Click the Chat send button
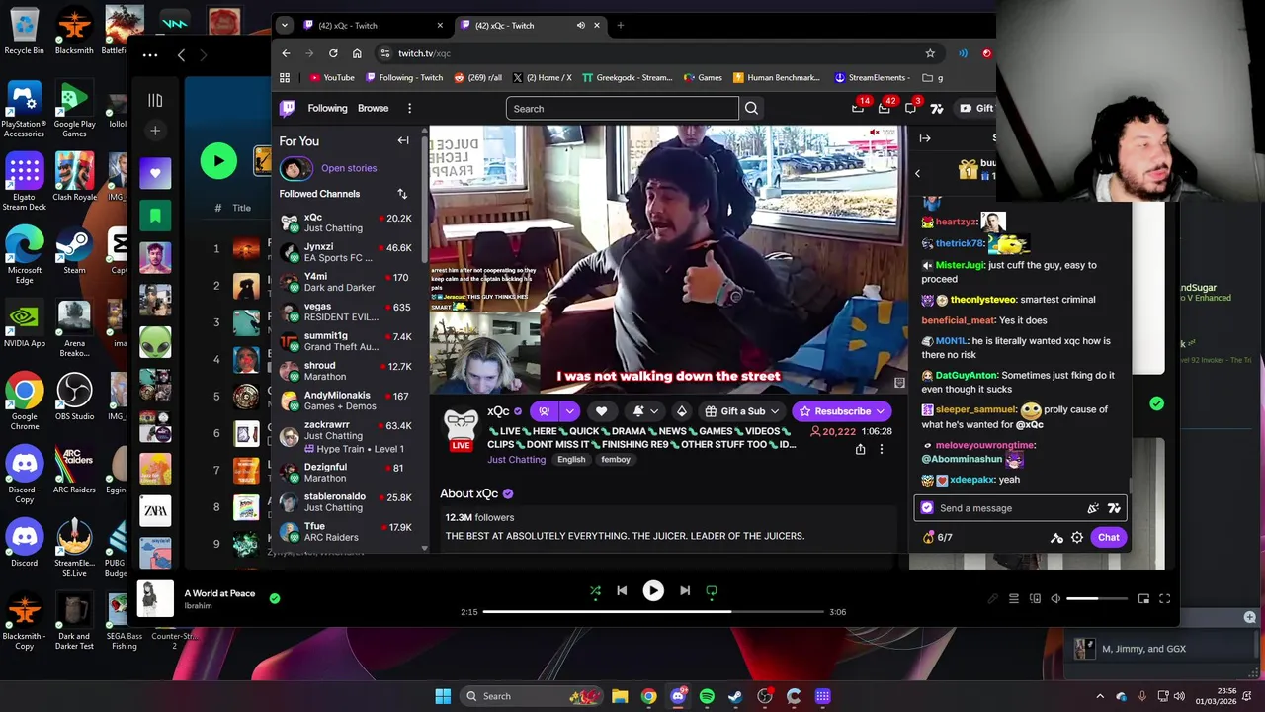This screenshot has width=1265, height=712. coord(1108,538)
